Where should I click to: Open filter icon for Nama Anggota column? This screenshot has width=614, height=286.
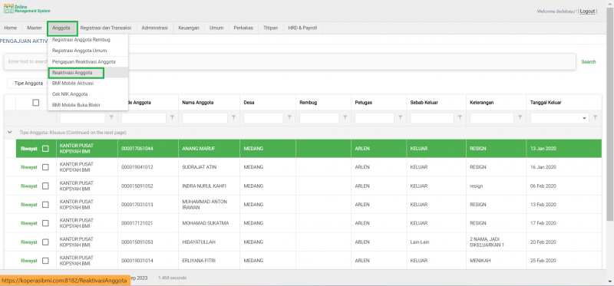[x=233, y=118]
